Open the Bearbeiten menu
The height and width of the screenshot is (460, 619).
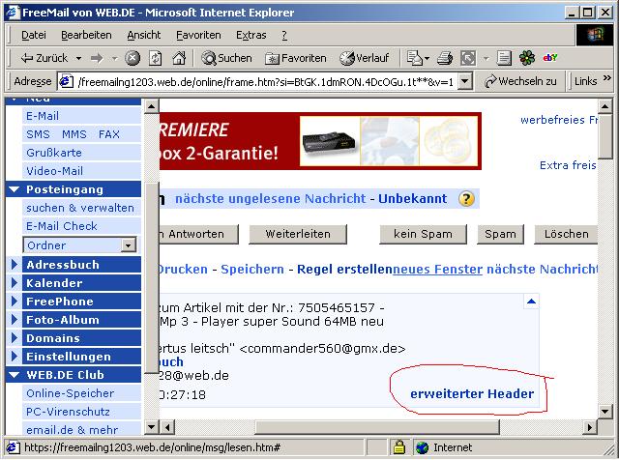tap(86, 35)
